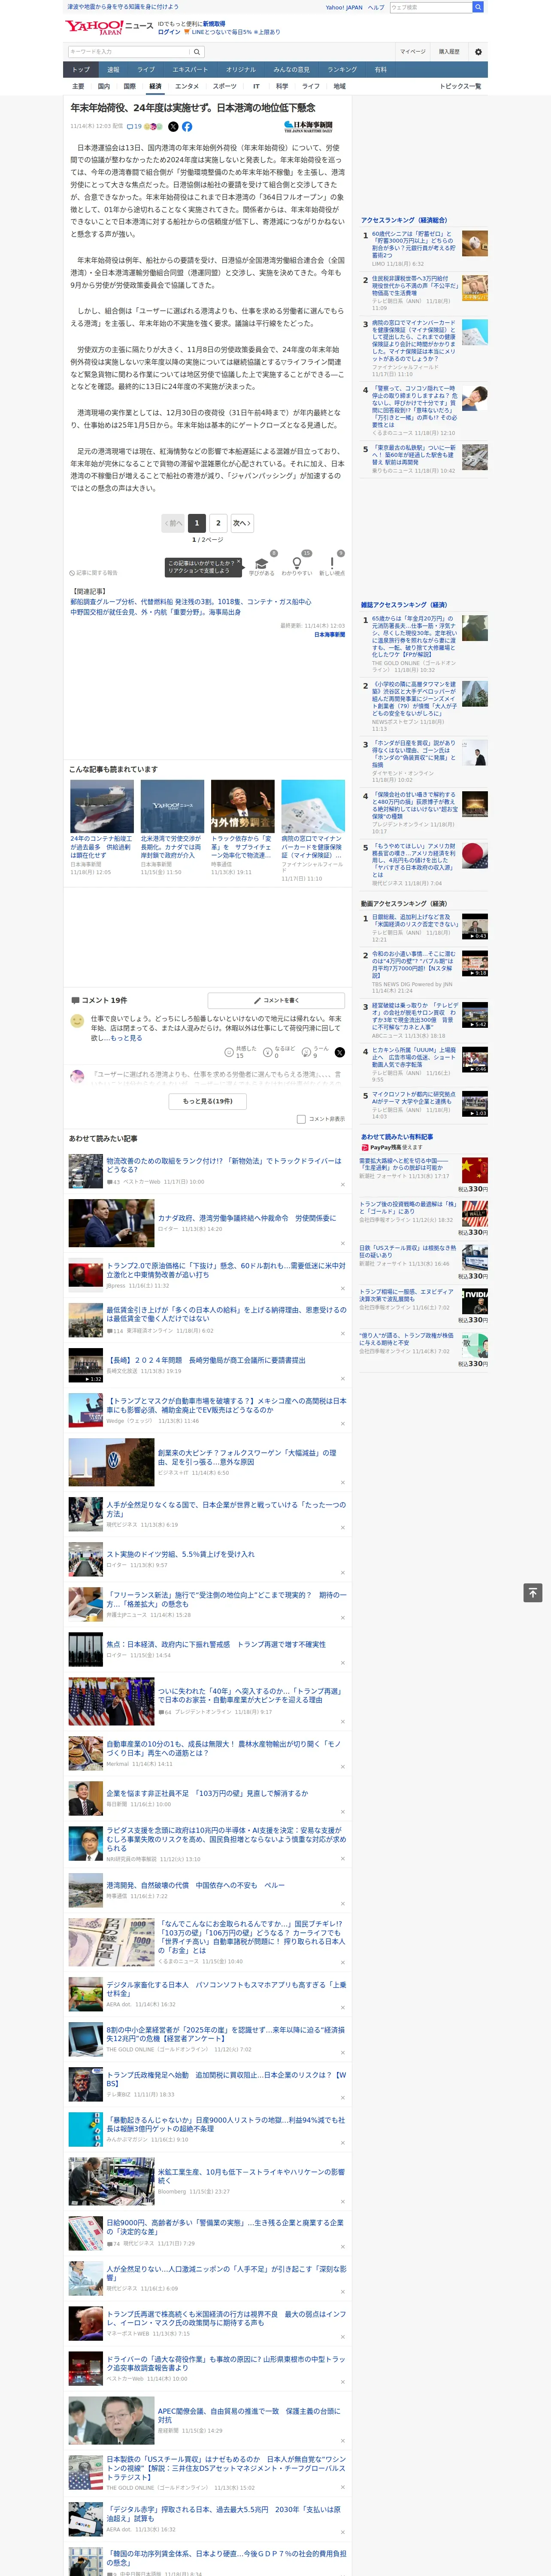Open the エンタメ category

click(x=187, y=86)
